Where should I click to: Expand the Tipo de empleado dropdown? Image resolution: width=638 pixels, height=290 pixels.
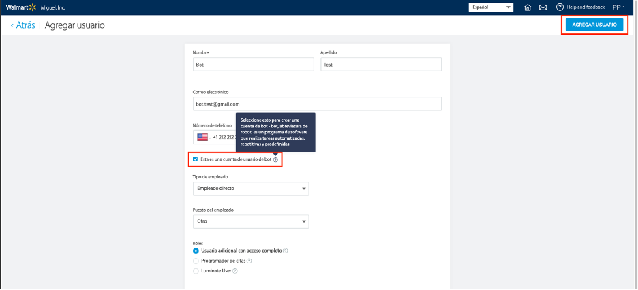250,188
